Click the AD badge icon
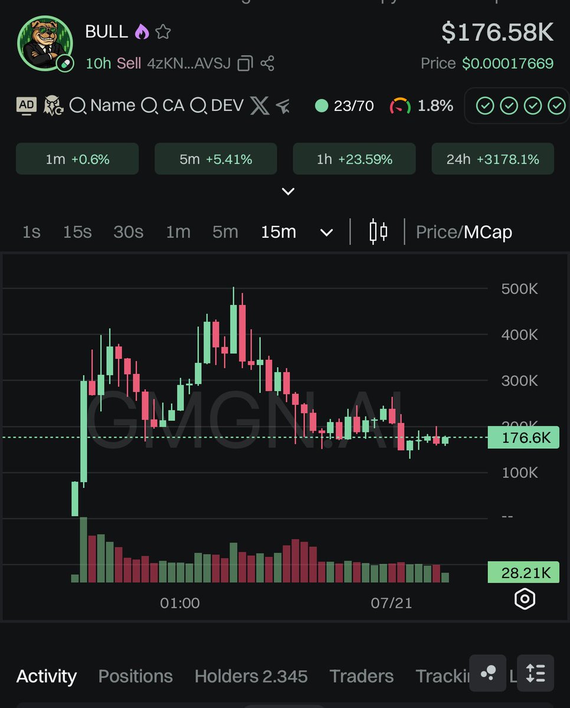 pyautogui.click(x=27, y=106)
